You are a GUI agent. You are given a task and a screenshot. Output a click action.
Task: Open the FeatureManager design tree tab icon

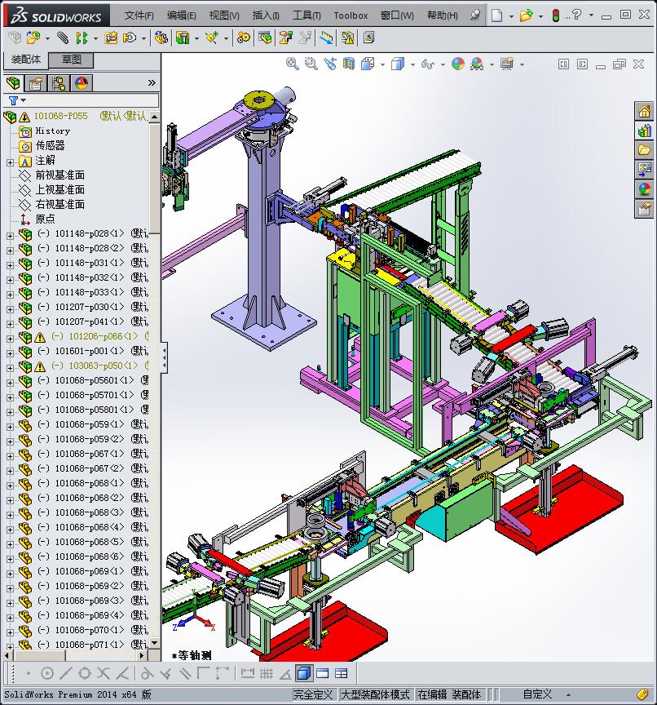tap(13, 83)
